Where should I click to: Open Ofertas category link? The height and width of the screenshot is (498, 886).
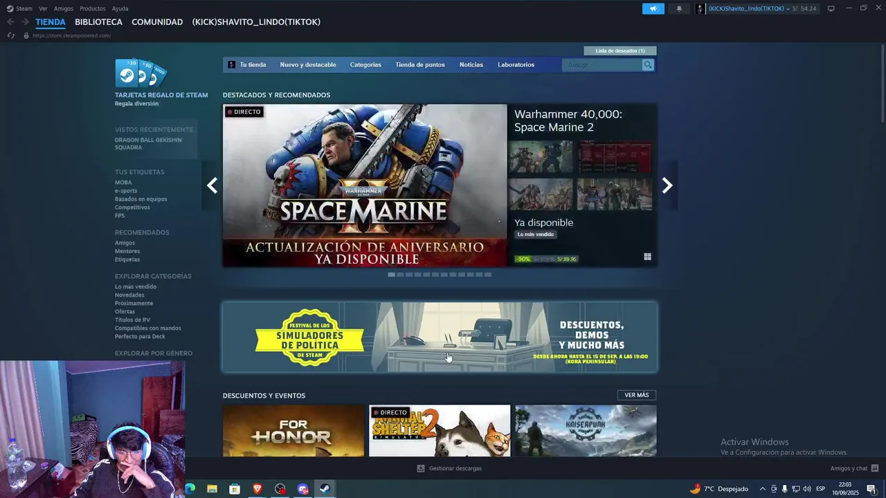(x=125, y=311)
